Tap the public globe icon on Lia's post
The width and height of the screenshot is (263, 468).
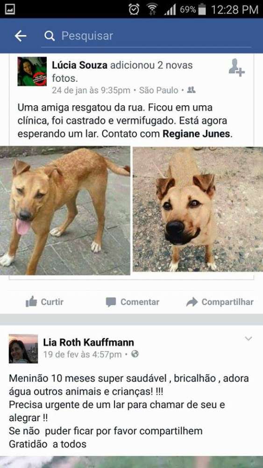pos(135,354)
